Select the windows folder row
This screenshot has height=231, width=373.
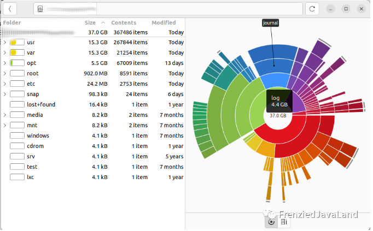point(93,136)
